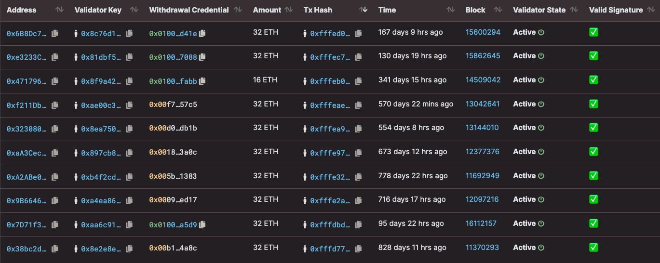Open address 0xaA3Cec link
This screenshot has height=263, width=660.
[x=27, y=153]
